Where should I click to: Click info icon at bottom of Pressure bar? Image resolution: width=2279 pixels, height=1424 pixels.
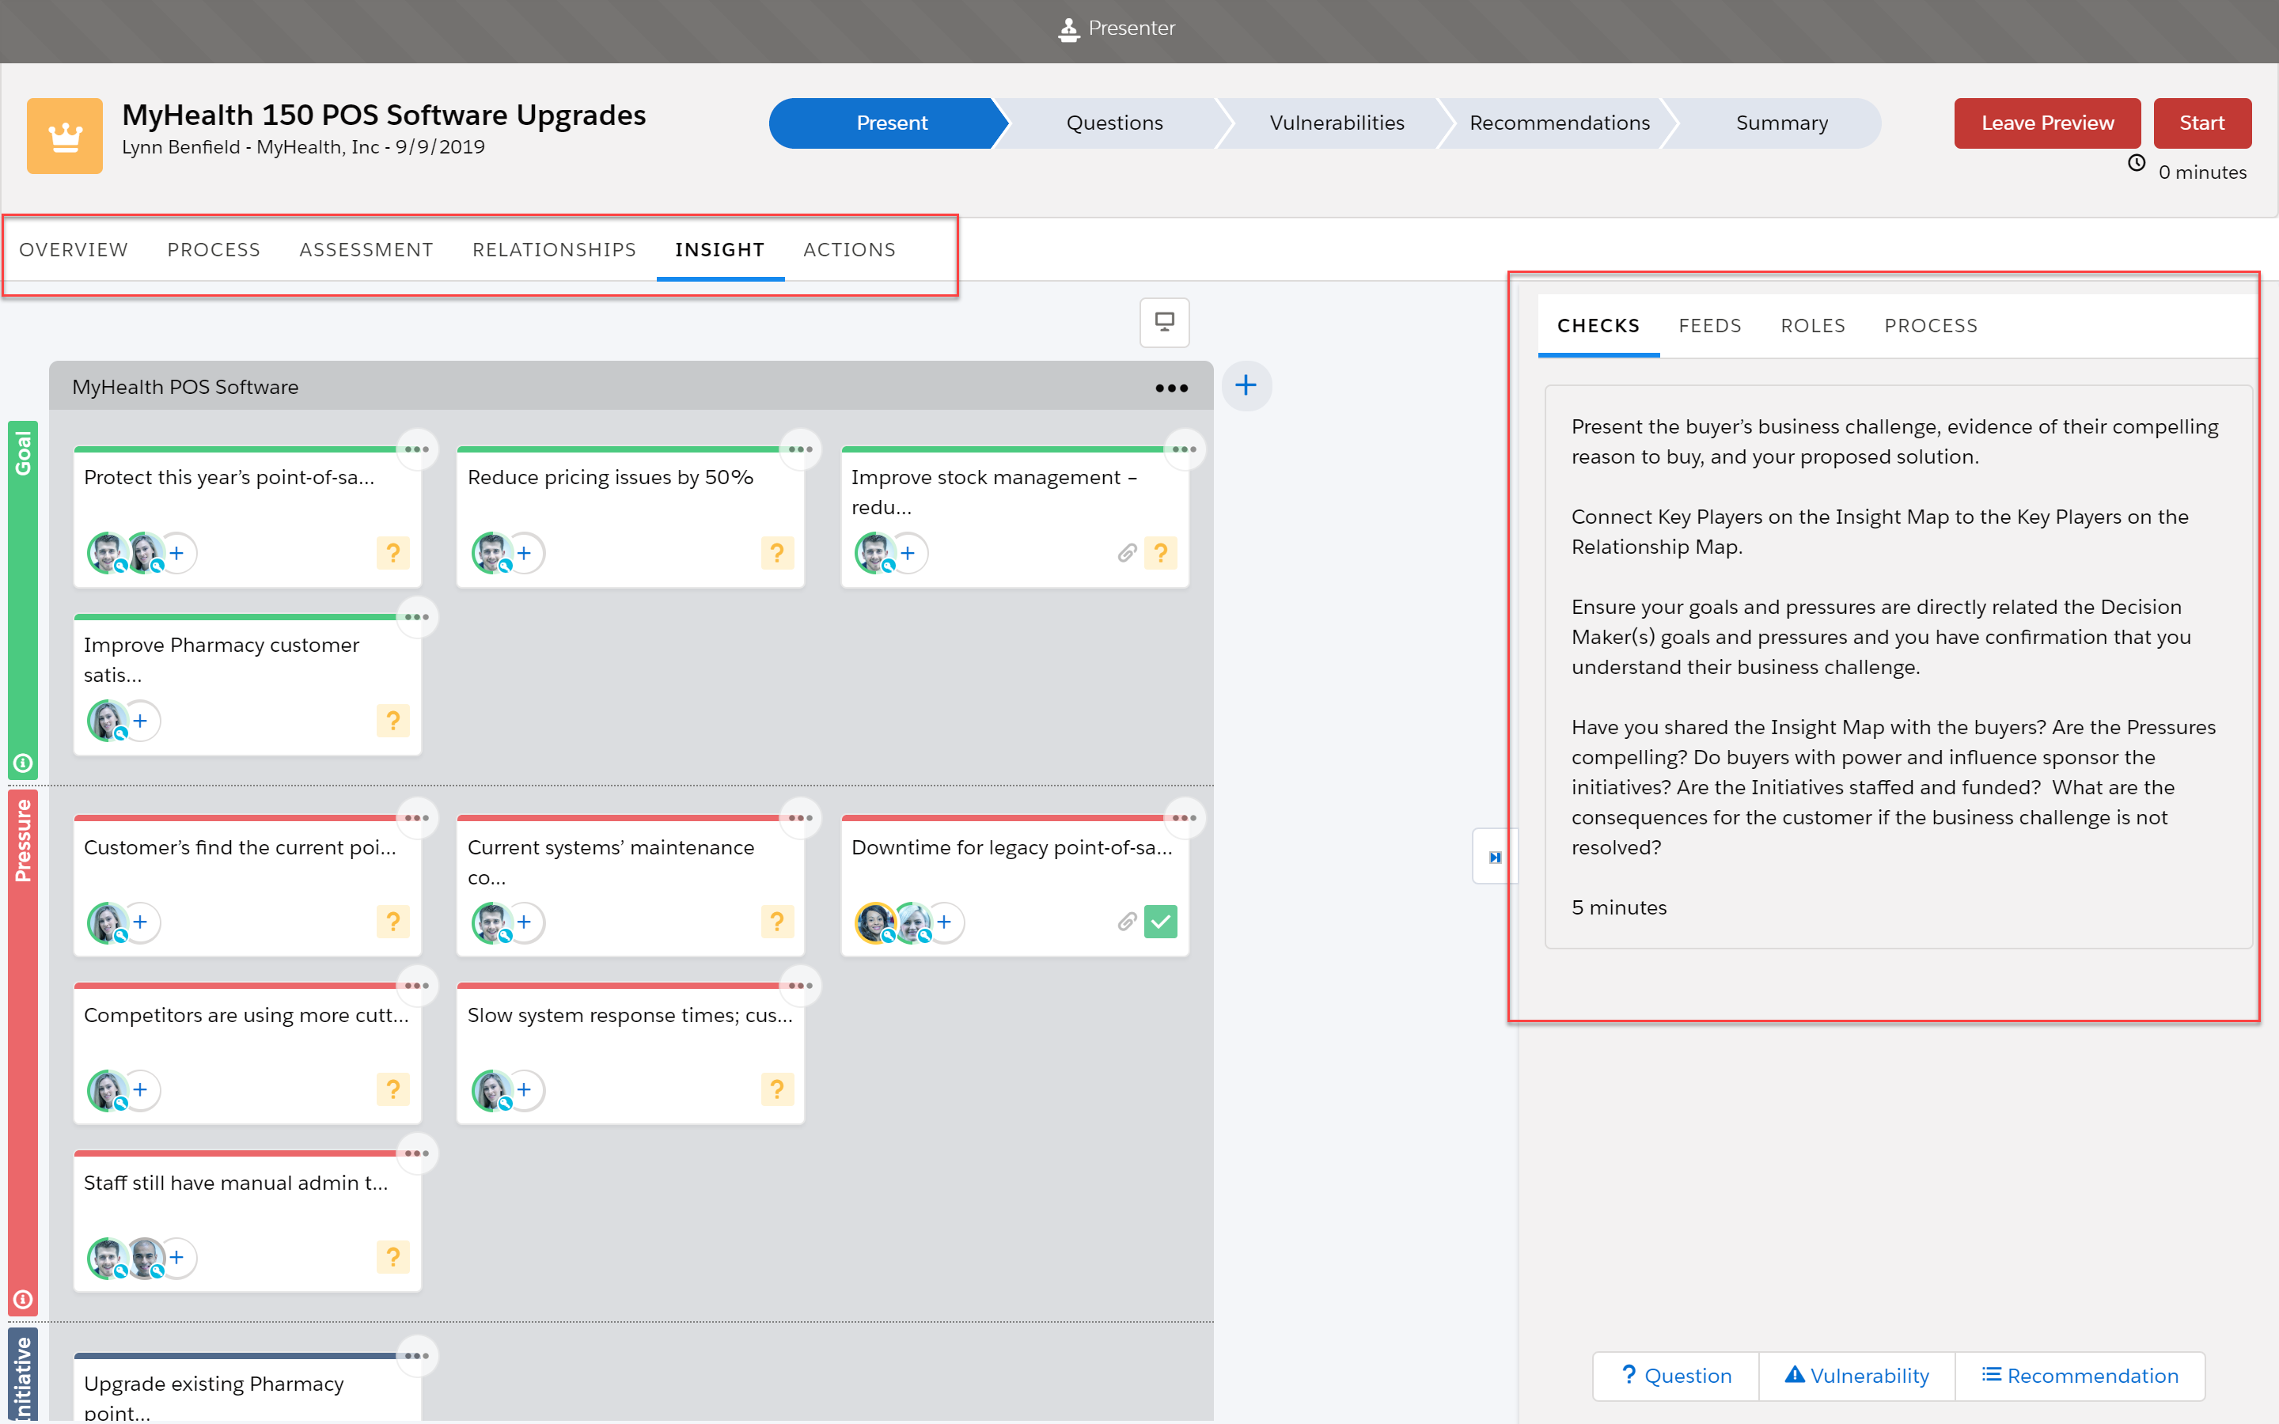[23, 1300]
